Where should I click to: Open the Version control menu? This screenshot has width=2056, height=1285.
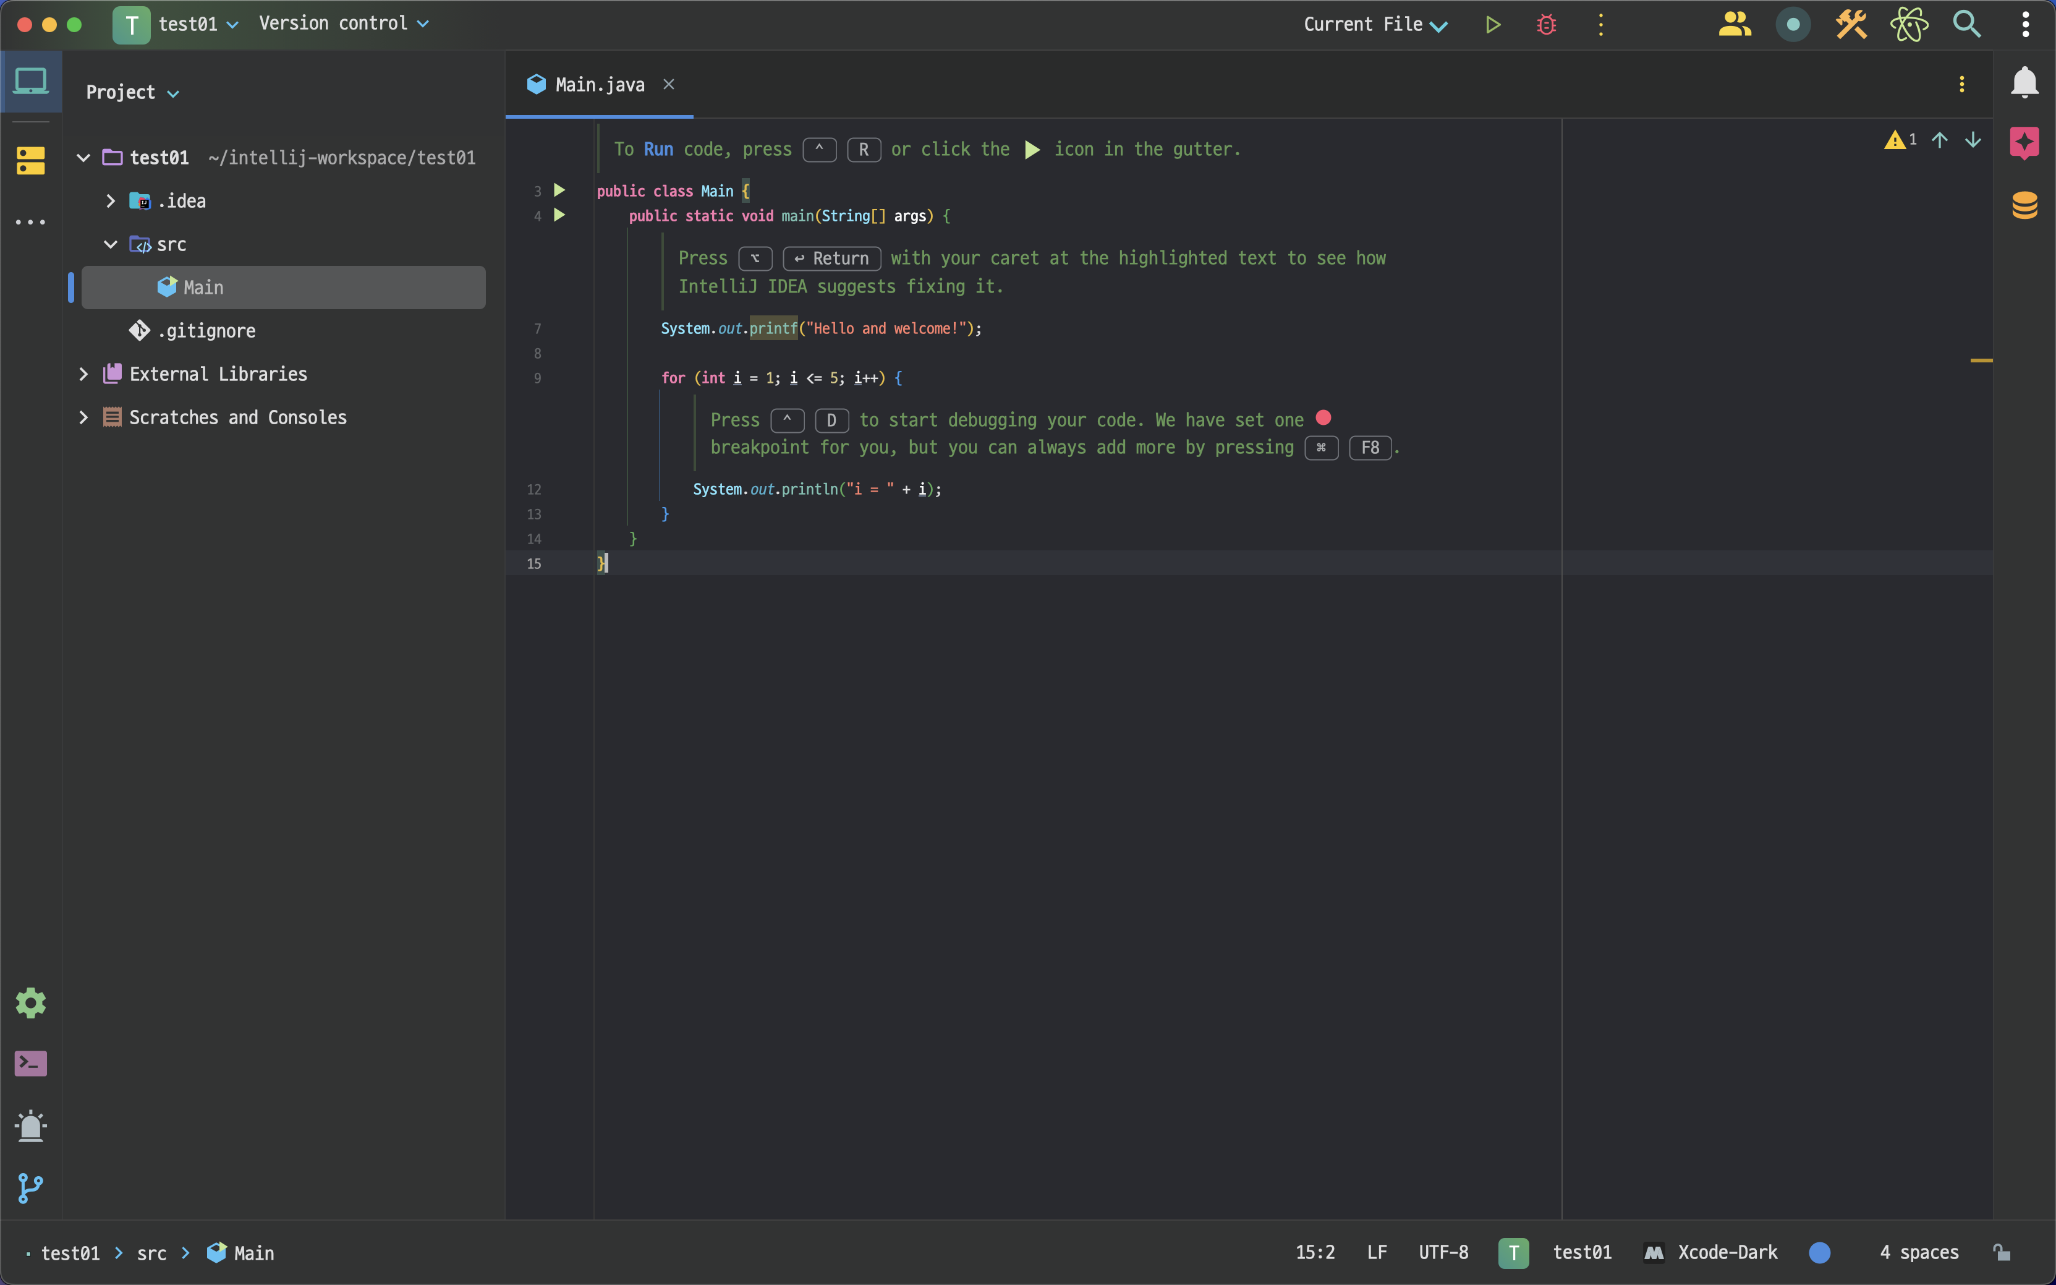[343, 23]
